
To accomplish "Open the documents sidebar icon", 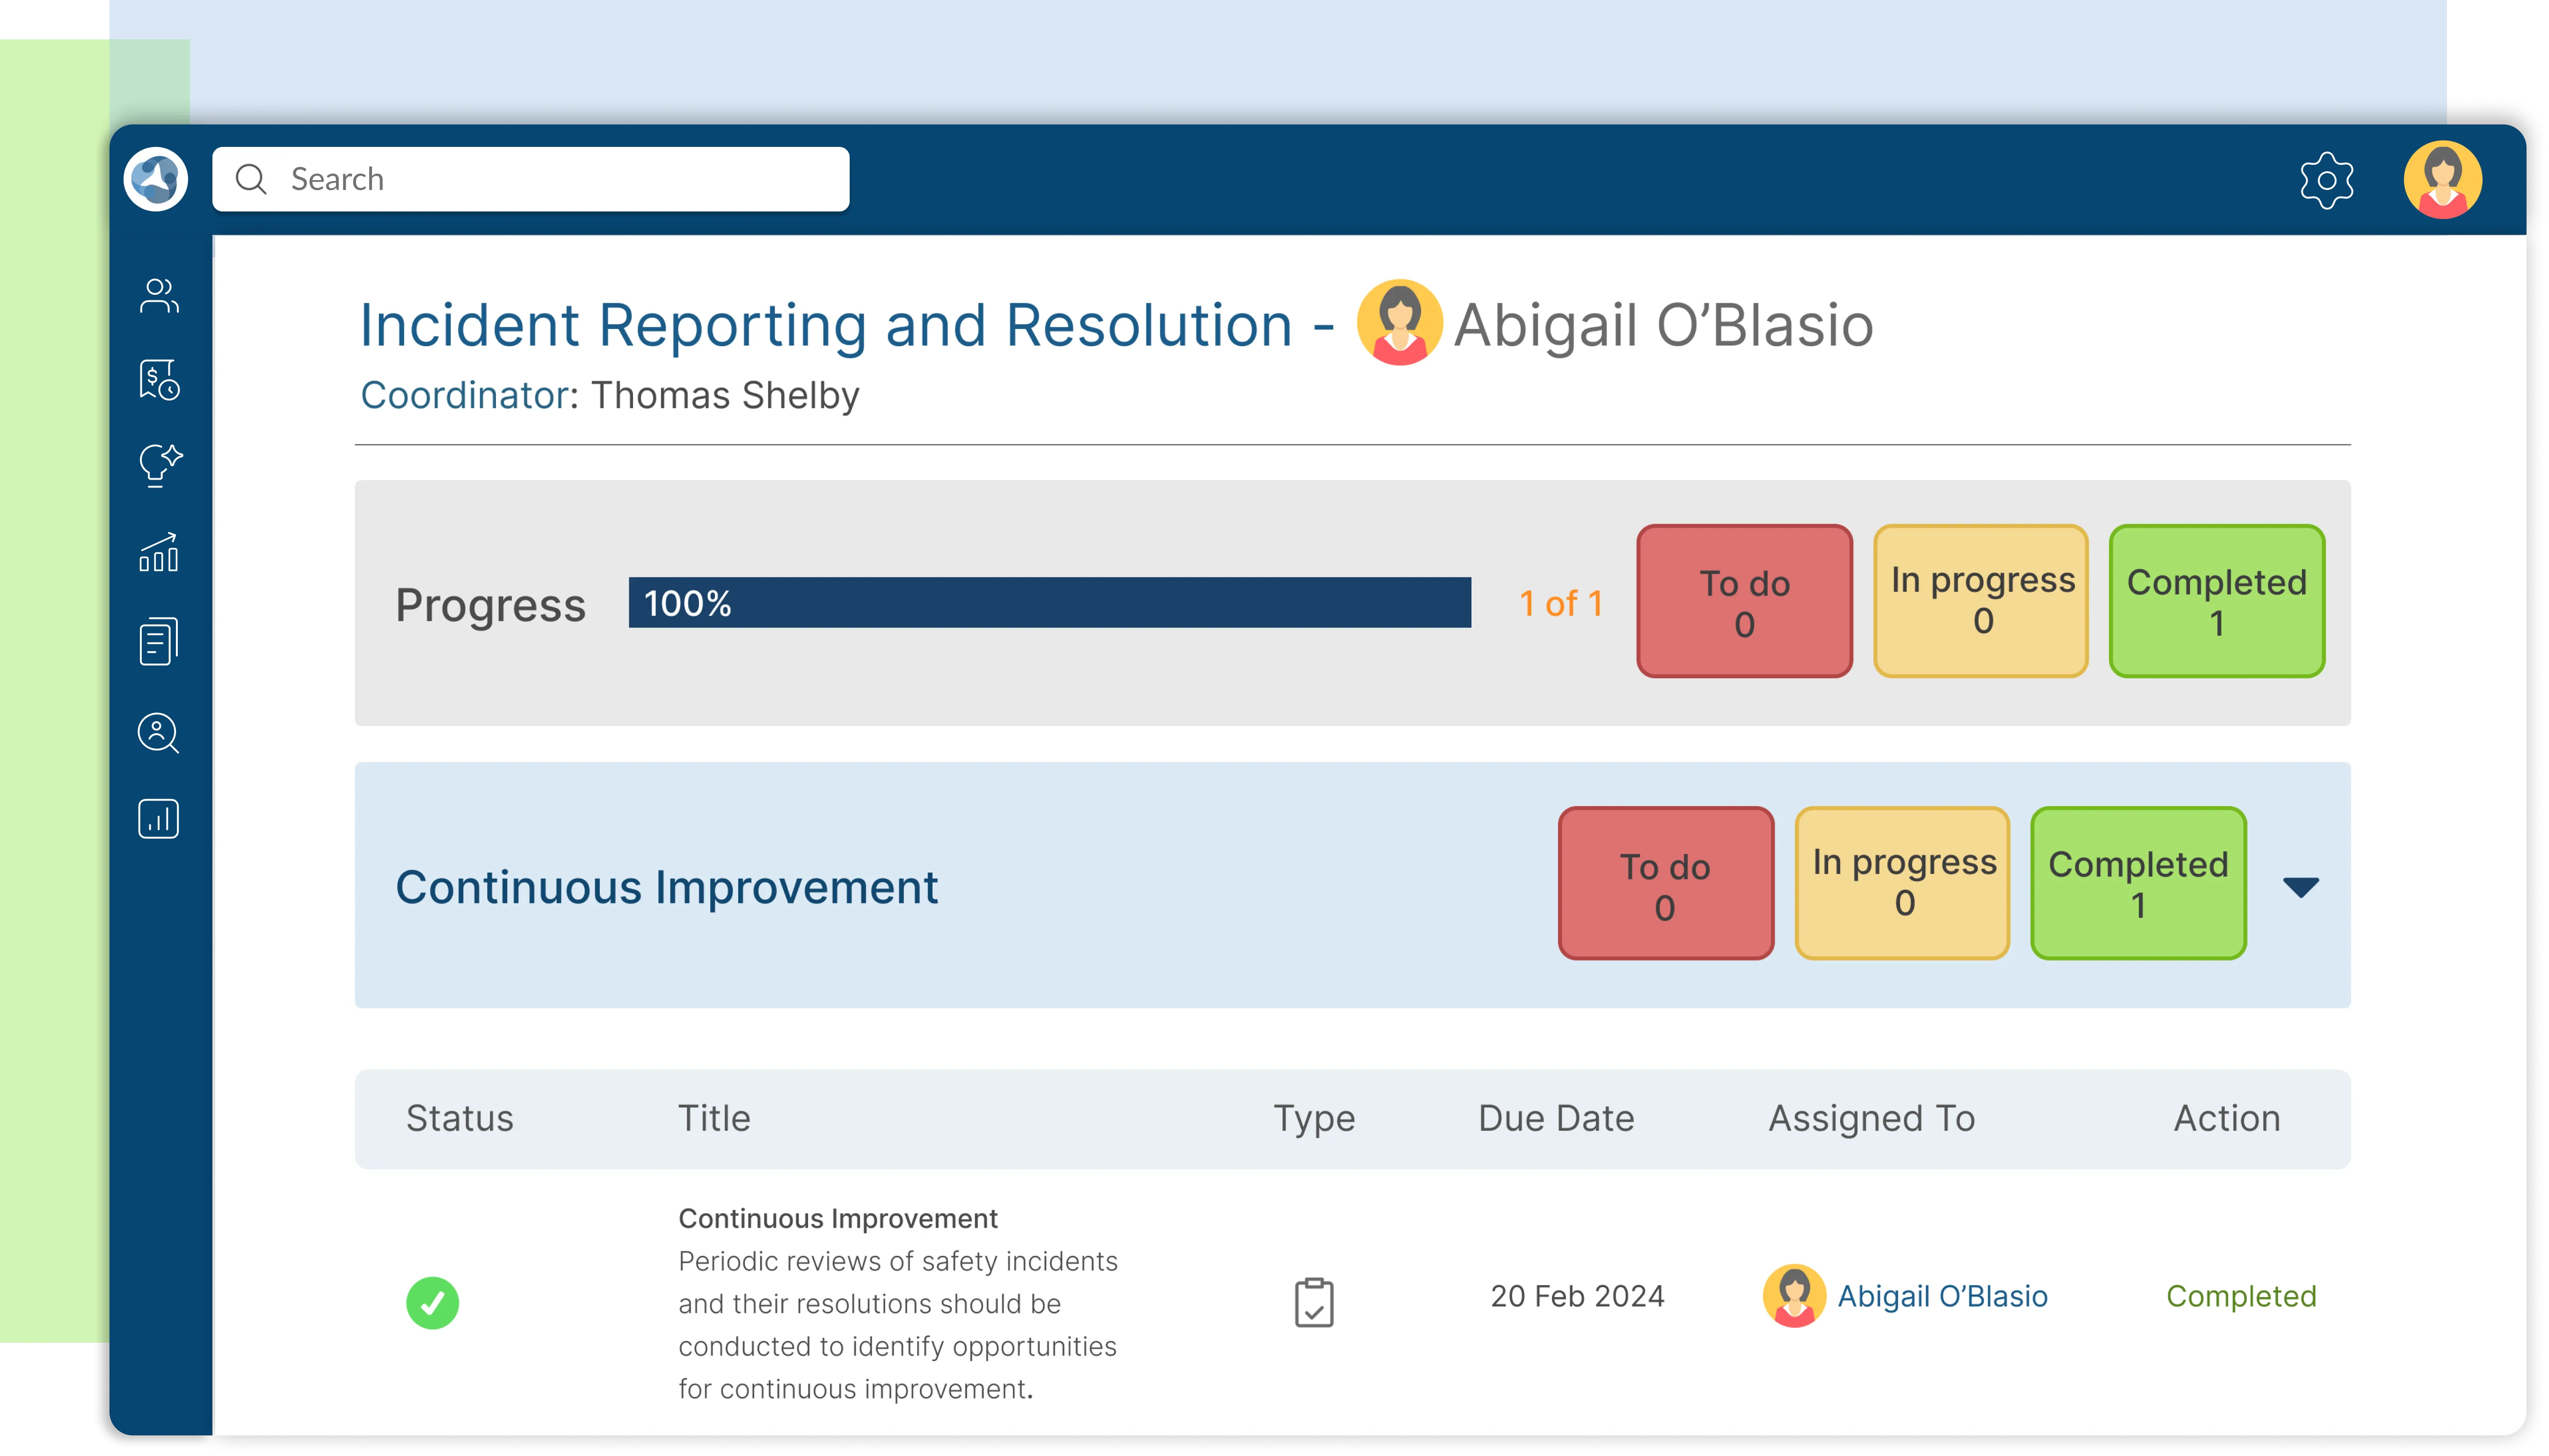I will pos(159,641).
